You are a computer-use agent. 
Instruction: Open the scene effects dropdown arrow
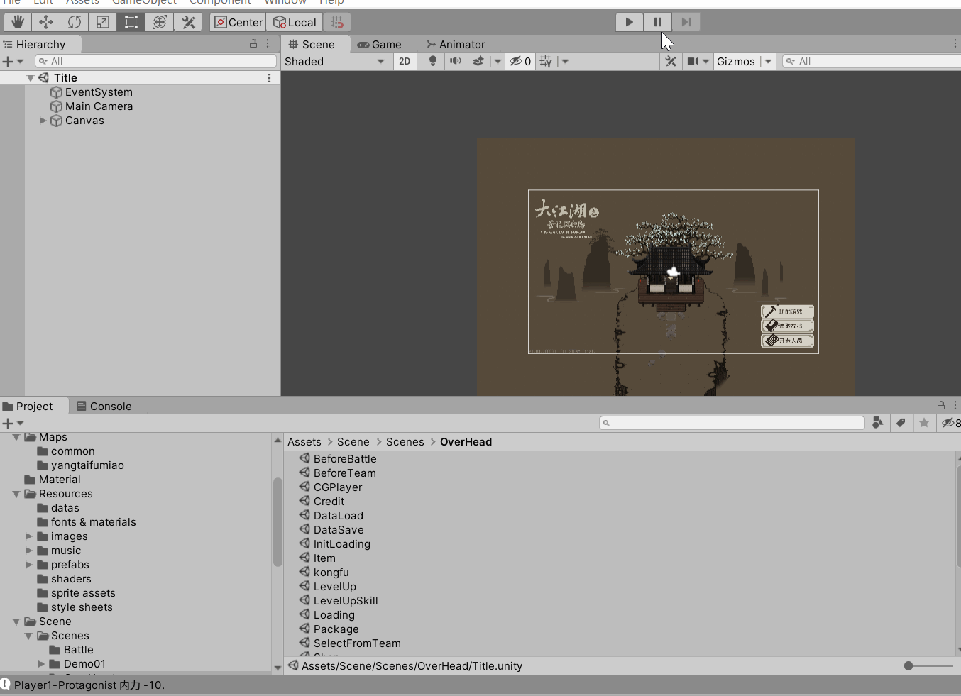click(498, 61)
